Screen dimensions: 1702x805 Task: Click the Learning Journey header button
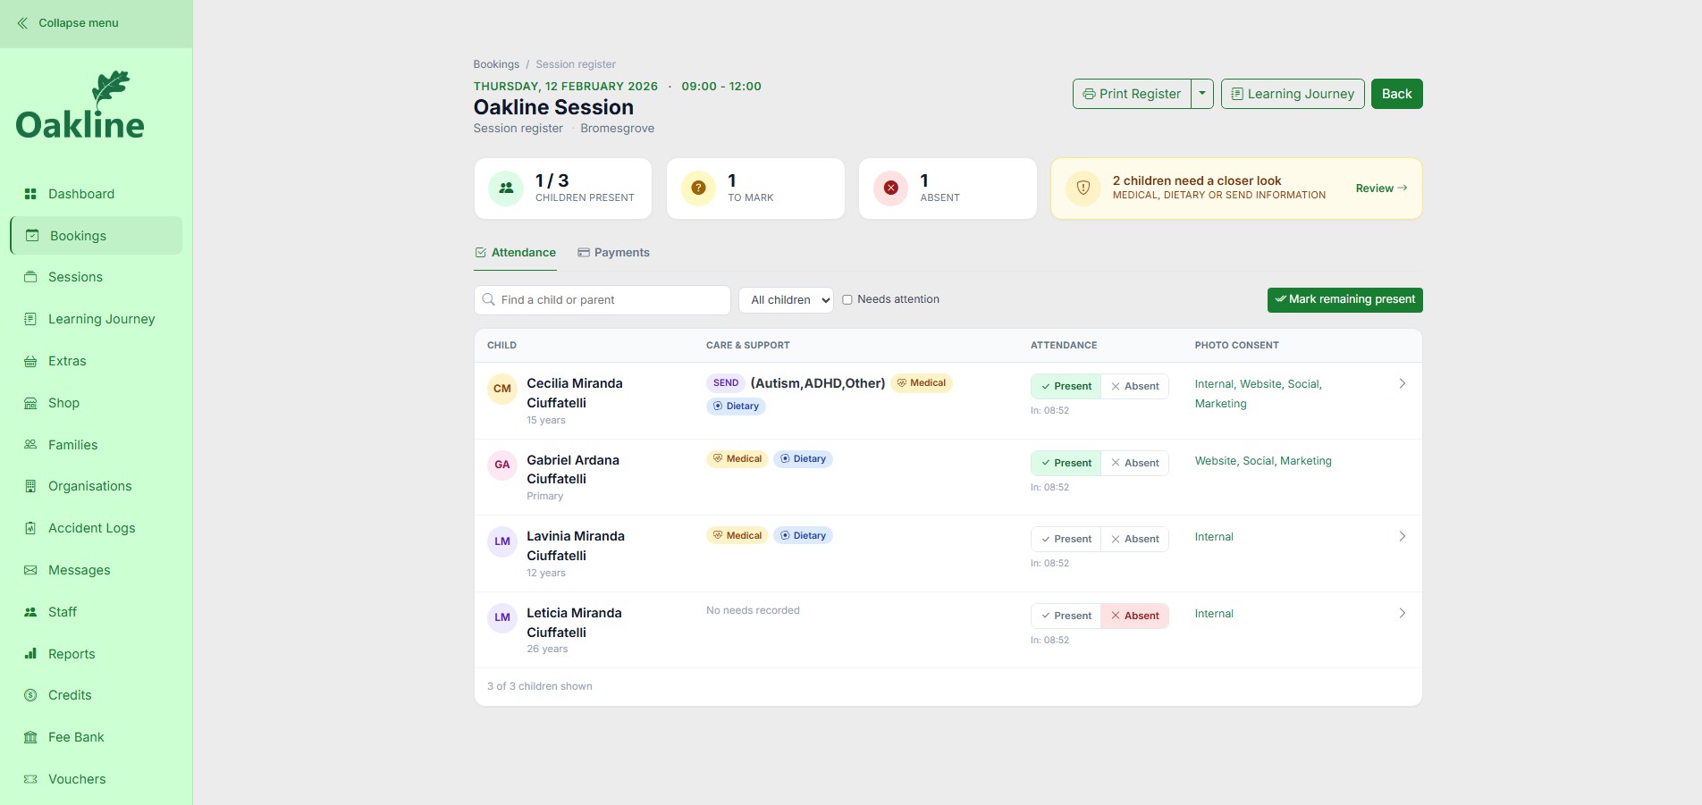(x=1293, y=94)
